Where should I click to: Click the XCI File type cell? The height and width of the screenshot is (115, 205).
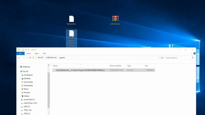pyautogui.click(x=130, y=70)
